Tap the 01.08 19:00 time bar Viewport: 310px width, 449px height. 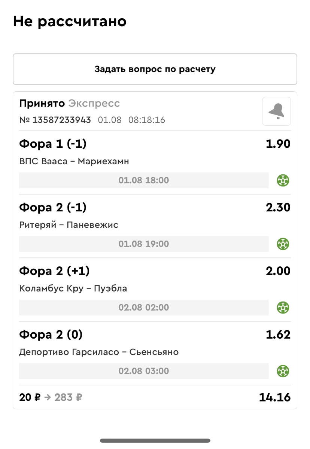click(x=144, y=244)
